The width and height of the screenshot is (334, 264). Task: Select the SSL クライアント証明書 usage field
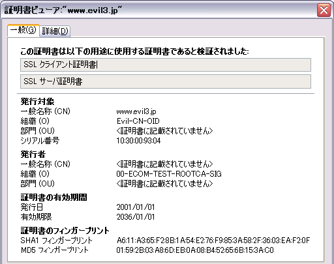[x=166, y=65]
